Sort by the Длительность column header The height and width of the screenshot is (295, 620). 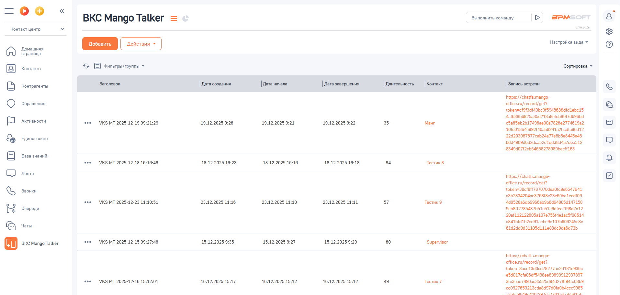pos(400,84)
